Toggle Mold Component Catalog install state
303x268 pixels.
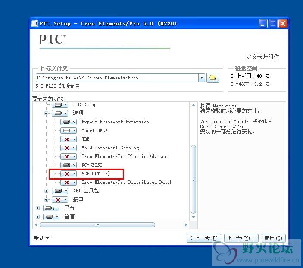(x=69, y=148)
